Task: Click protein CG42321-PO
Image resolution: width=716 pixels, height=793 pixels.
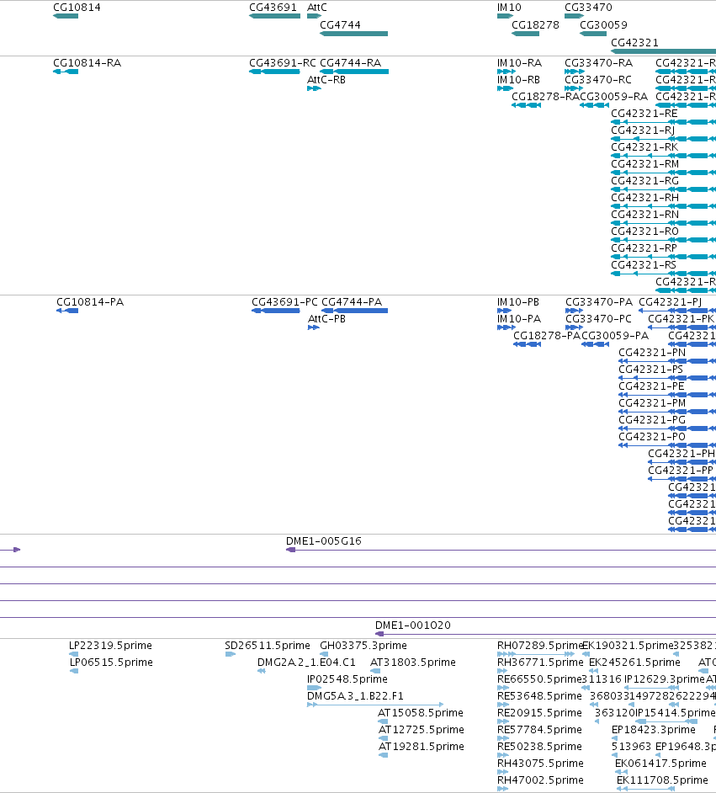Action: pyautogui.click(x=667, y=445)
